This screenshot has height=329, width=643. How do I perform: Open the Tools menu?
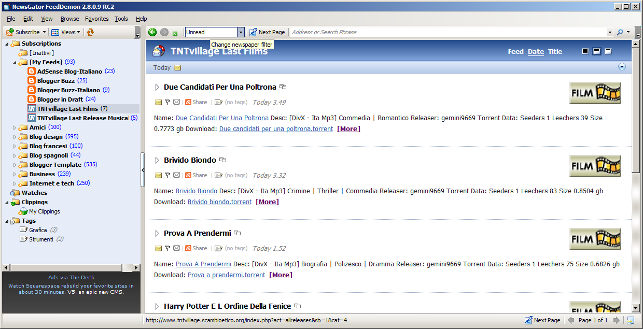click(x=121, y=19)
